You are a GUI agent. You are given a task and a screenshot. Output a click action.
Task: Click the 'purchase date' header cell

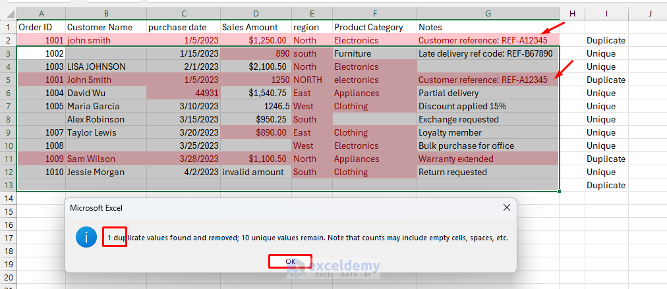[x=183, y=27]
